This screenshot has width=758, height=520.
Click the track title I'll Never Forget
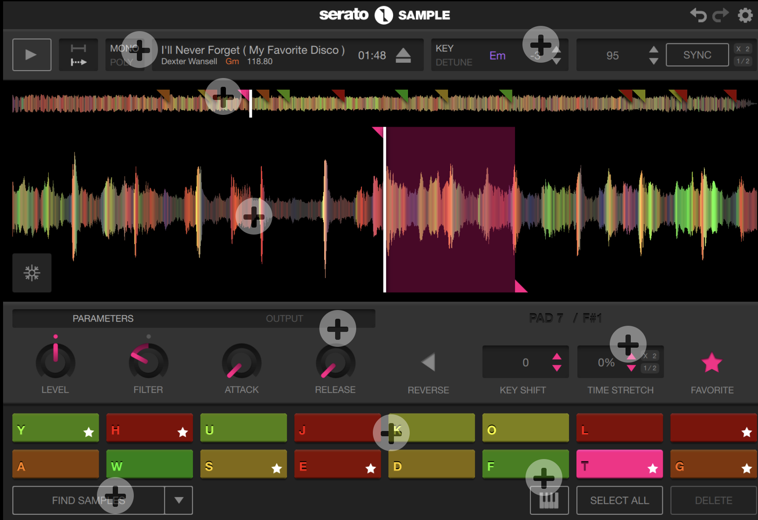pos(253,50)
